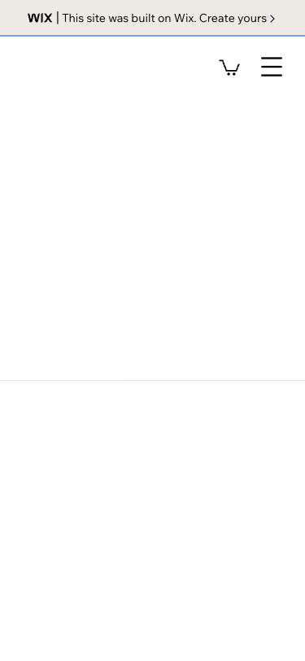Image resolution: width=305 pixels, height=661 pixels.
Task: Click the WIX logo in the banner
Action: pos(40,18)
